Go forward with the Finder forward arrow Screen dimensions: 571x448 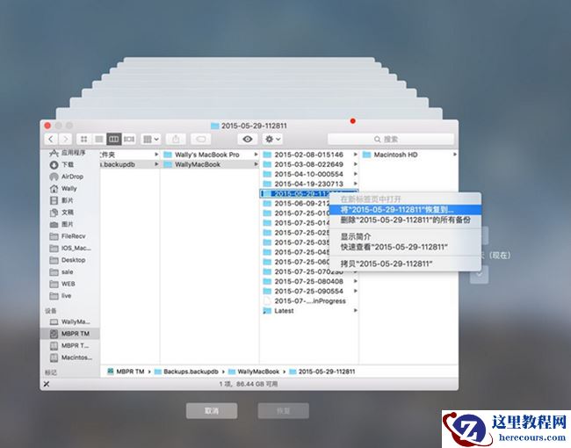65,139
